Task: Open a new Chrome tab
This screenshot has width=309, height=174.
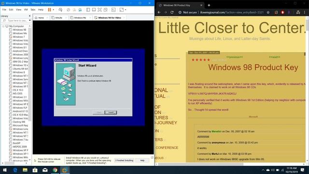Action: [209, 5]
